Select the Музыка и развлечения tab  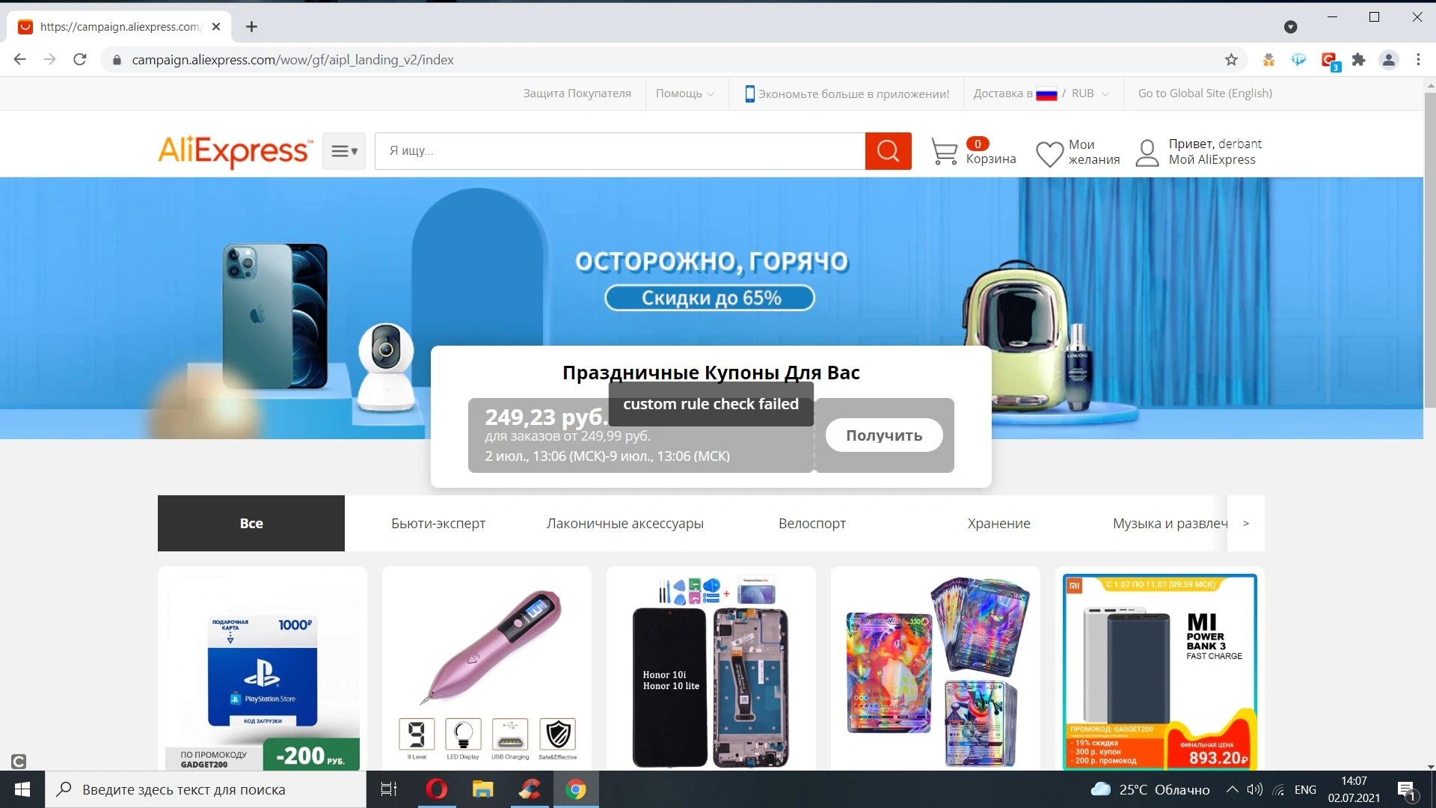[x=1170, y=523]
